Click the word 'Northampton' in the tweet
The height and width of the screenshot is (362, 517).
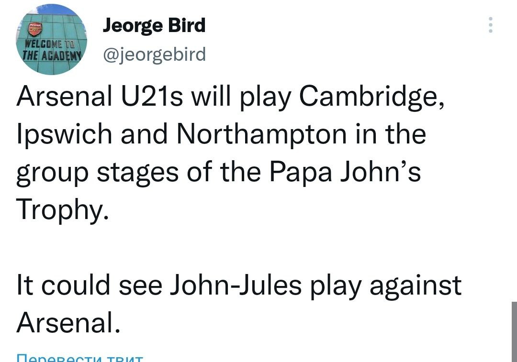261,134
